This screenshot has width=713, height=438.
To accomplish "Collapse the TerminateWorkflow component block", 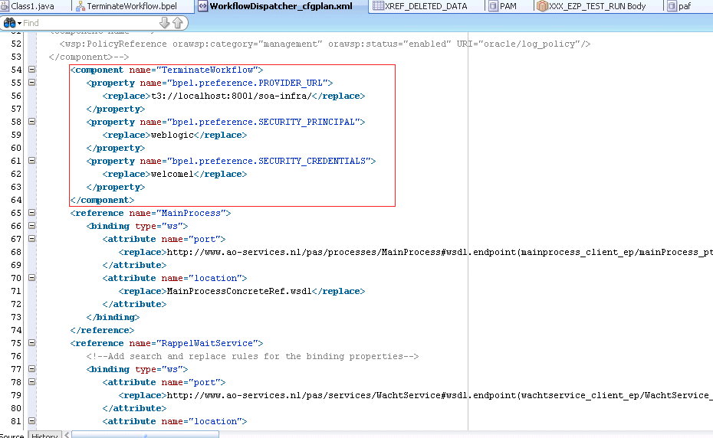I will [31, 70].
